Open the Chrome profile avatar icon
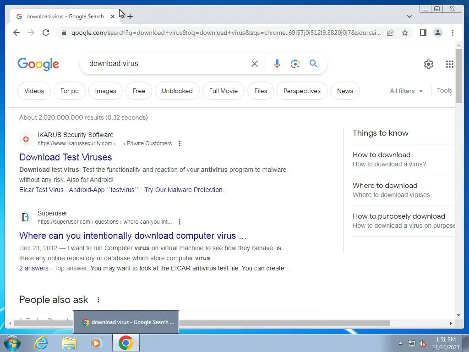 click(438, 33)
